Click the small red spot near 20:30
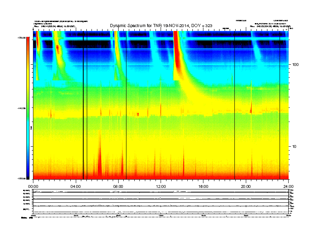 (251, 108)
